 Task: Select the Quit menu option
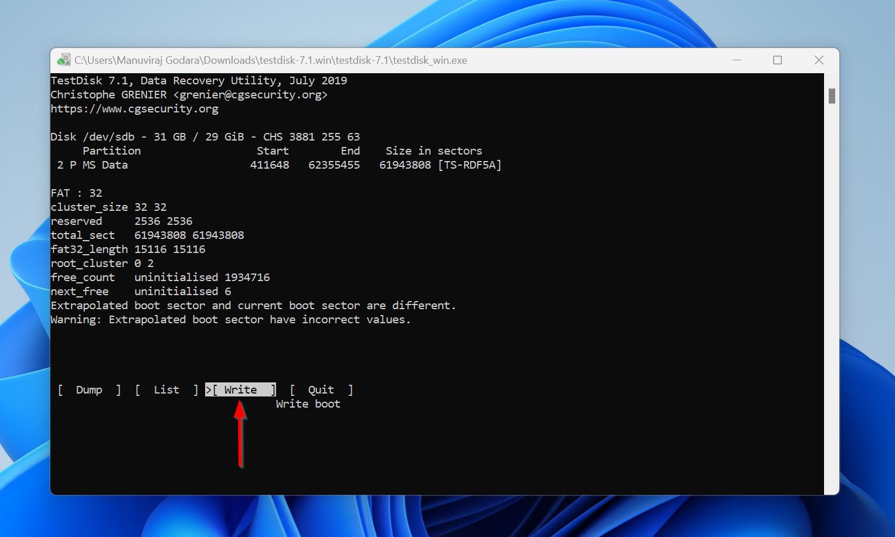coord(321,390)
